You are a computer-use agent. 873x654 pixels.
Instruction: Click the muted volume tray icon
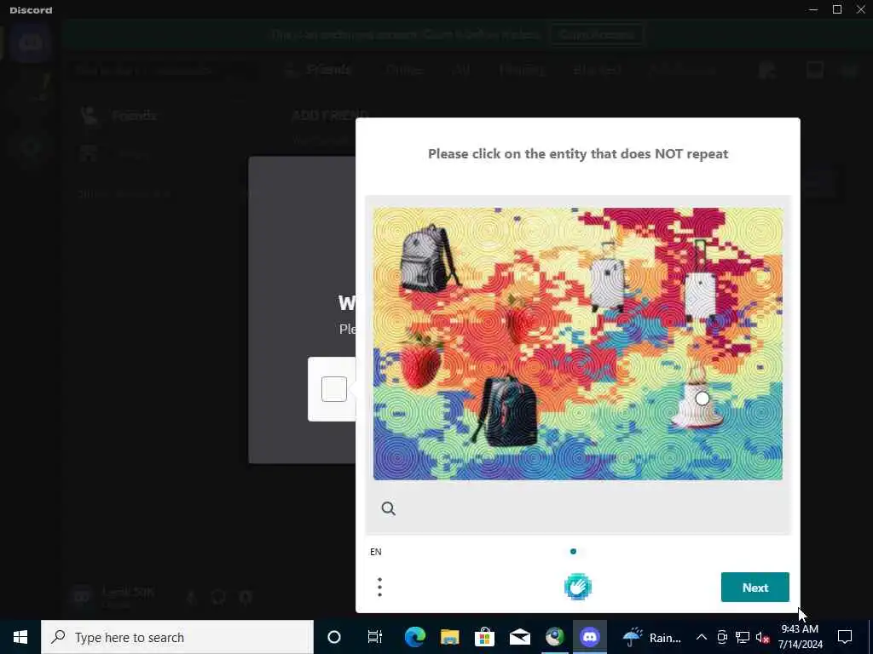[763, 637]
